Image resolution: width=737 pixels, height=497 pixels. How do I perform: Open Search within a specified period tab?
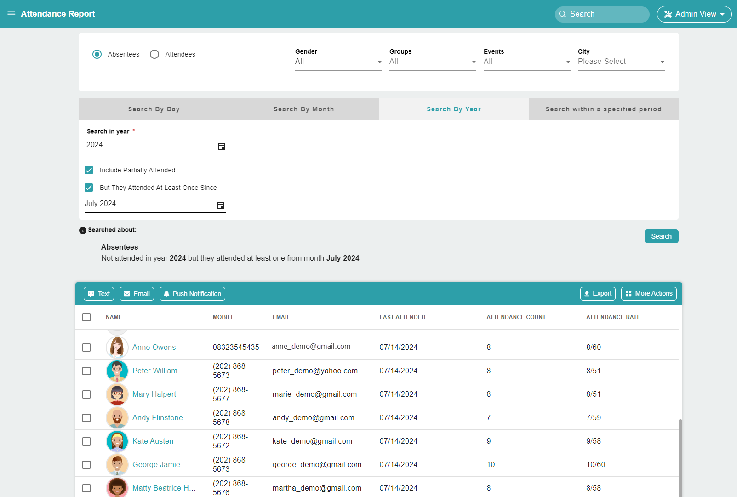coord(604,109)
